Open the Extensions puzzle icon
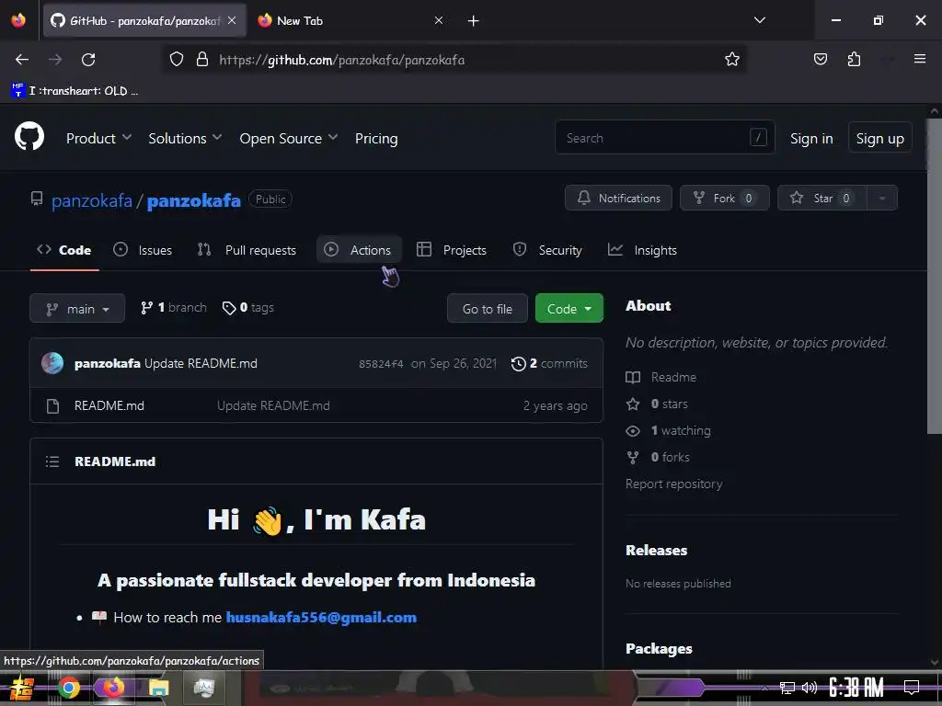The width and height of the screenshot is (942, 706). [x=854, y=60]
